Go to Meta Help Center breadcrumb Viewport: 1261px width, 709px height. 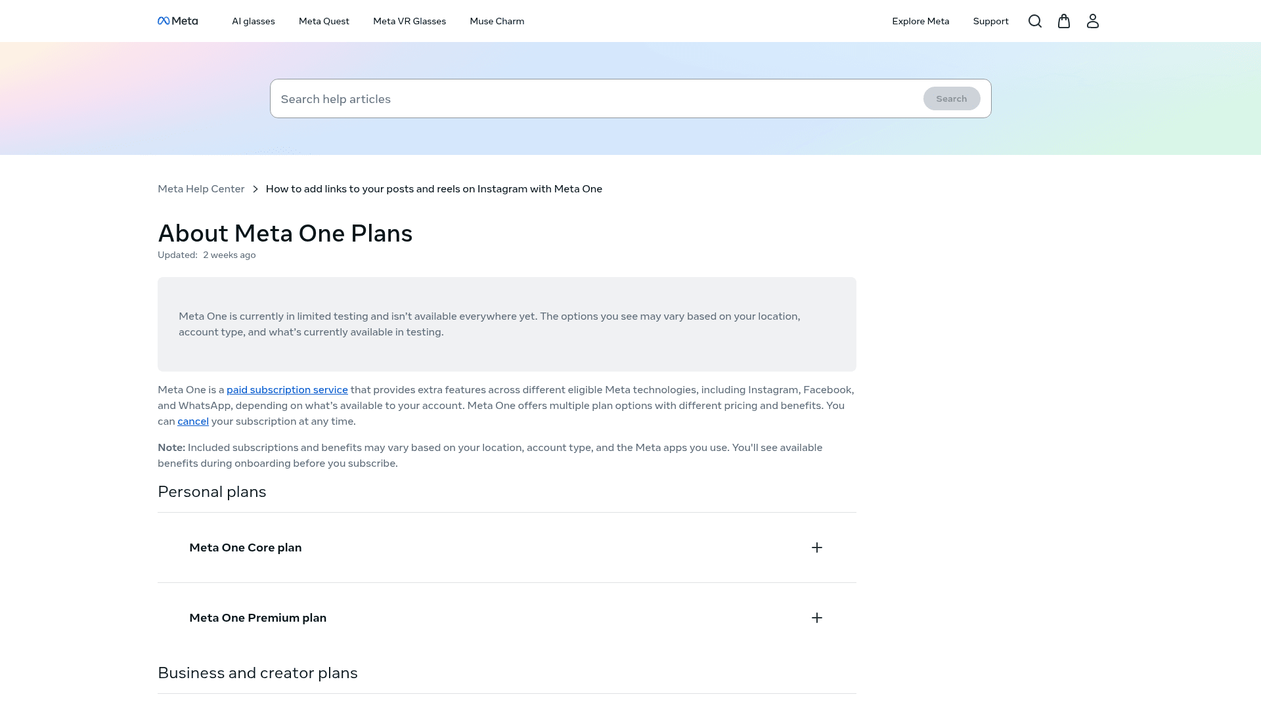click(x=201, y=189)
